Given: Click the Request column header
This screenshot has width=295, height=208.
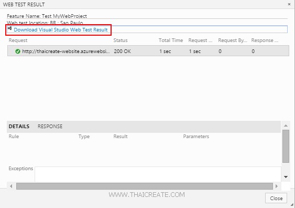Looking at the screenshot, I should [x=18, y=40].
